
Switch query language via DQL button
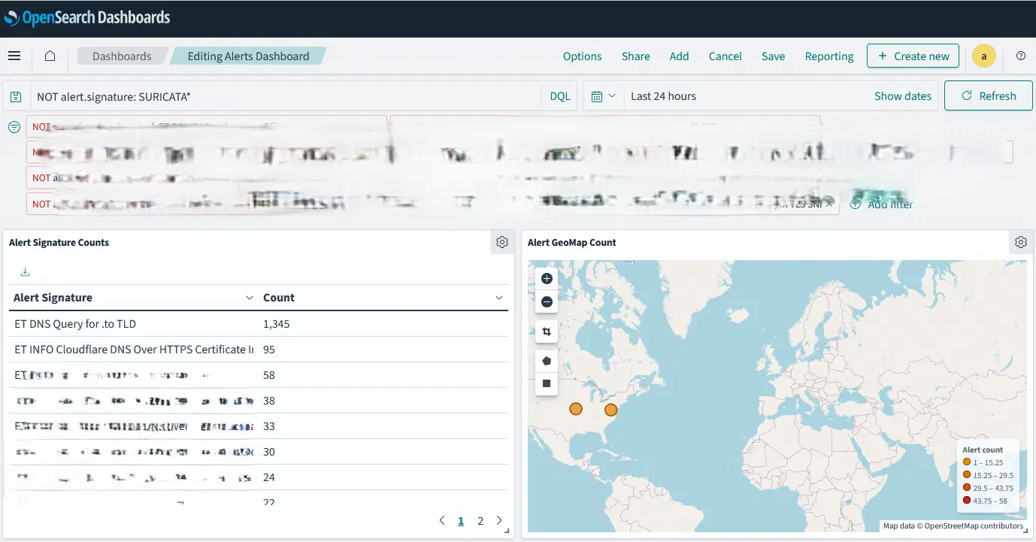click(560, 96)
